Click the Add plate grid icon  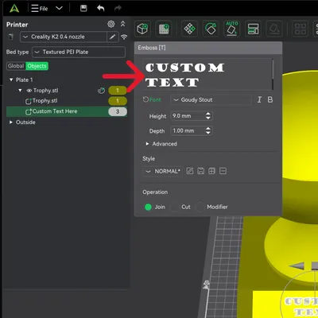tap(164, 29)
